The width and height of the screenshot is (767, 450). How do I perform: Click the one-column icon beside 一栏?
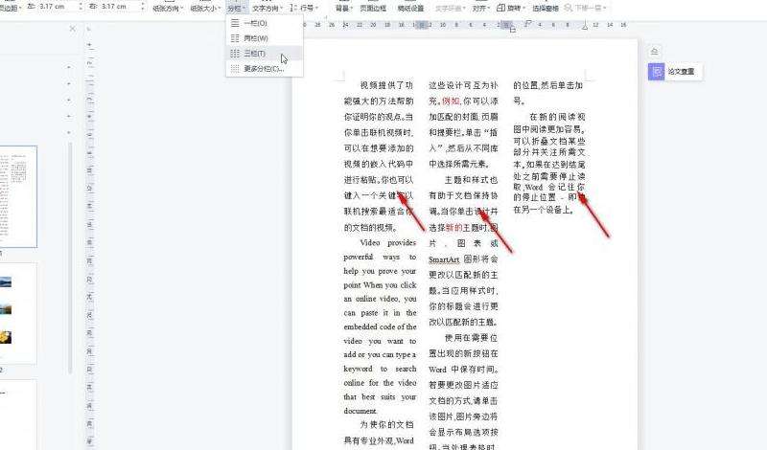[x=235, y=23]
